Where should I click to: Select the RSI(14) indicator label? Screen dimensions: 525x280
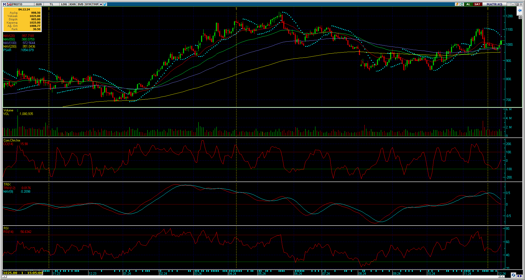pos(8,232)
